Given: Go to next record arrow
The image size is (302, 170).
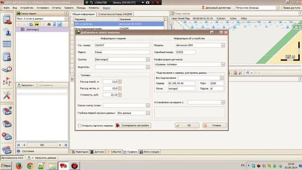Looking at the screenshot, I should point(60,145).
